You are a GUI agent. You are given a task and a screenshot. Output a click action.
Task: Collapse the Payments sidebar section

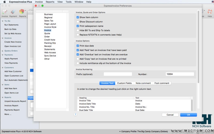point(2,55)
